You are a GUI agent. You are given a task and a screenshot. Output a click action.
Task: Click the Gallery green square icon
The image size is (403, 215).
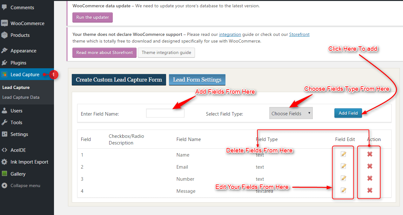4,174
